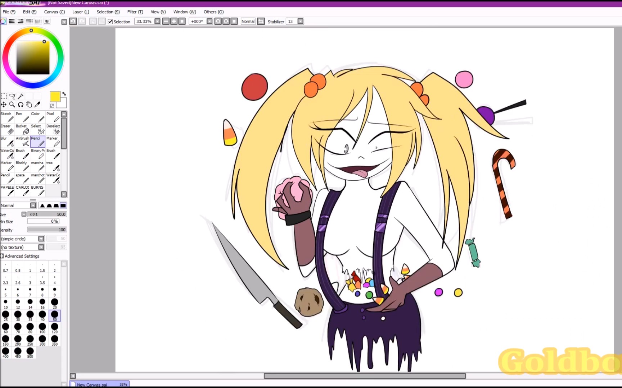The image size is (622, 388).
Task: Open the brush blend mode Normal dropdown
Action: click(33, 205)
